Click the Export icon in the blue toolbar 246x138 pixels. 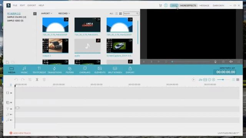(130, 70)
